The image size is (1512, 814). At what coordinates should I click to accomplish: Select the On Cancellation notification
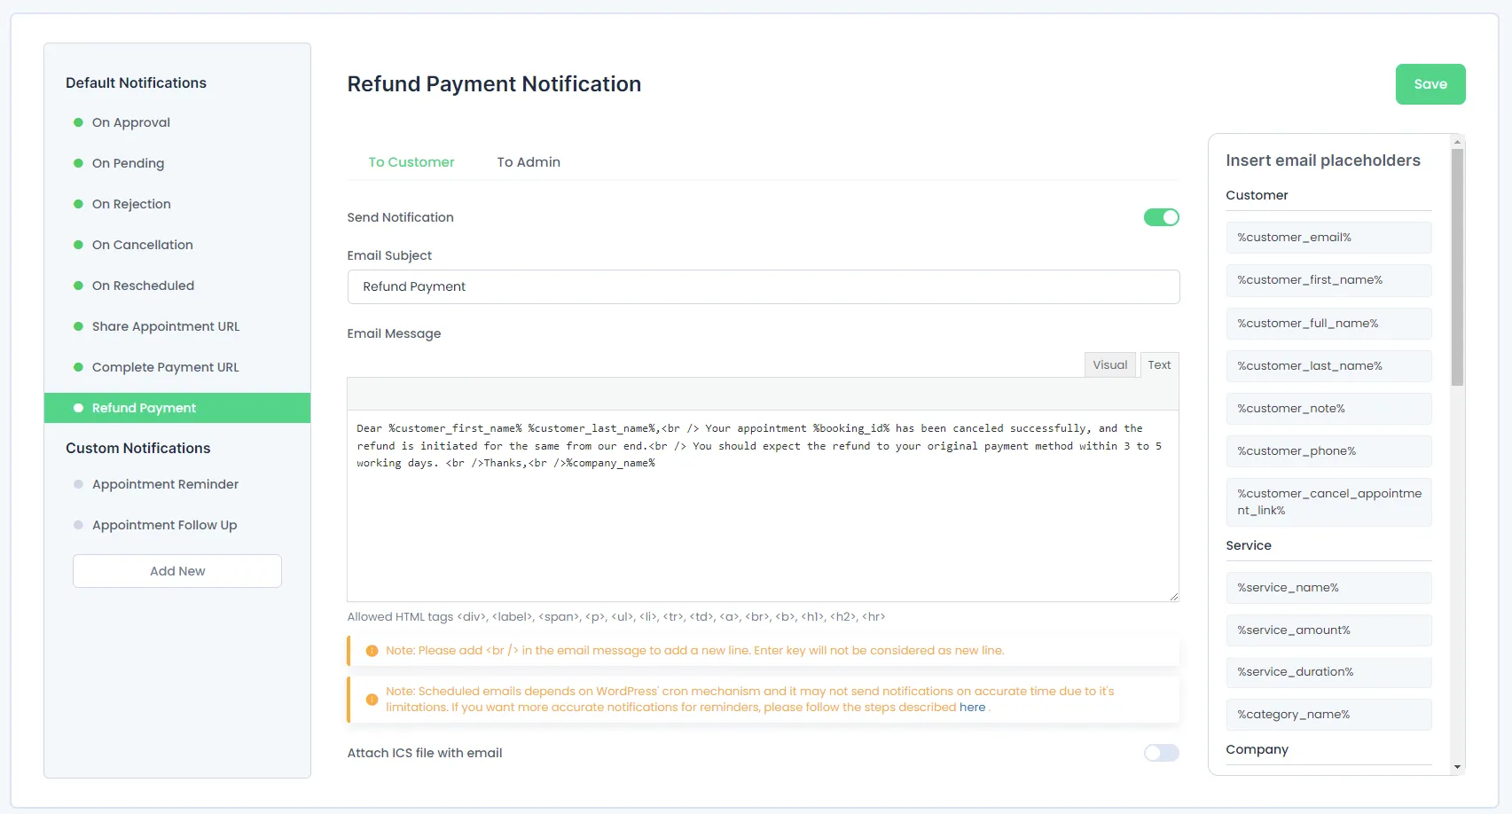coord(143,245)
